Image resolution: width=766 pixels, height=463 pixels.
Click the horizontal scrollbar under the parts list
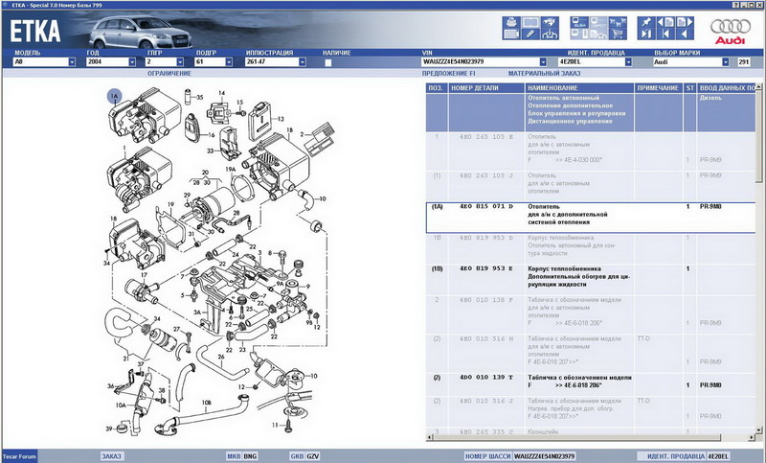(591, 437)
